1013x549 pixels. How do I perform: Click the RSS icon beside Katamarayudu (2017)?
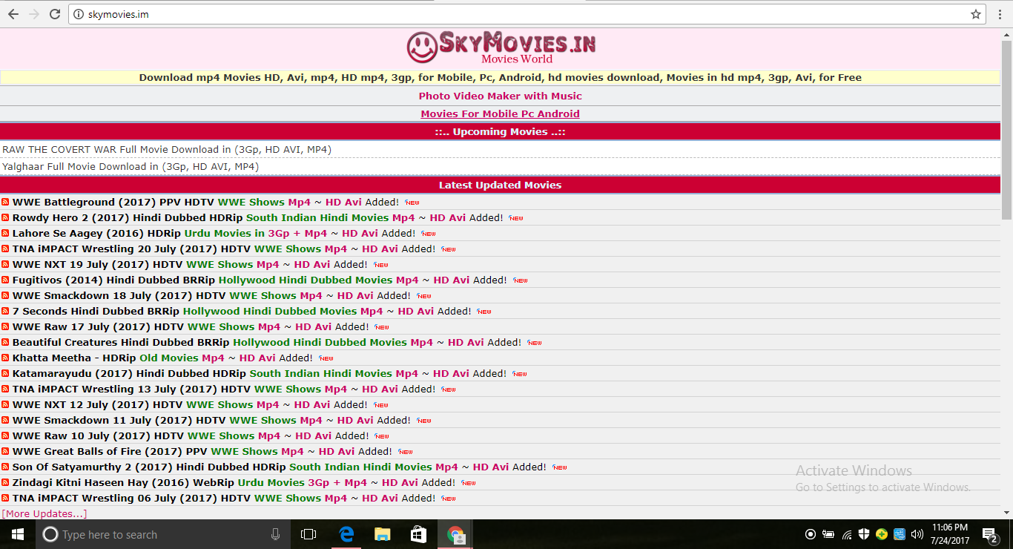click(x=5, y=373)
